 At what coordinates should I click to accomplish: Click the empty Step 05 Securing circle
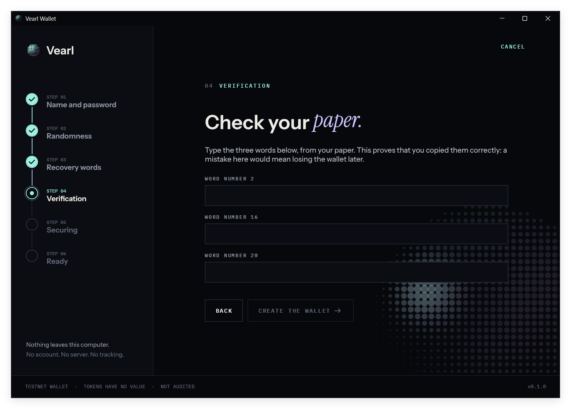pos(32,225)
